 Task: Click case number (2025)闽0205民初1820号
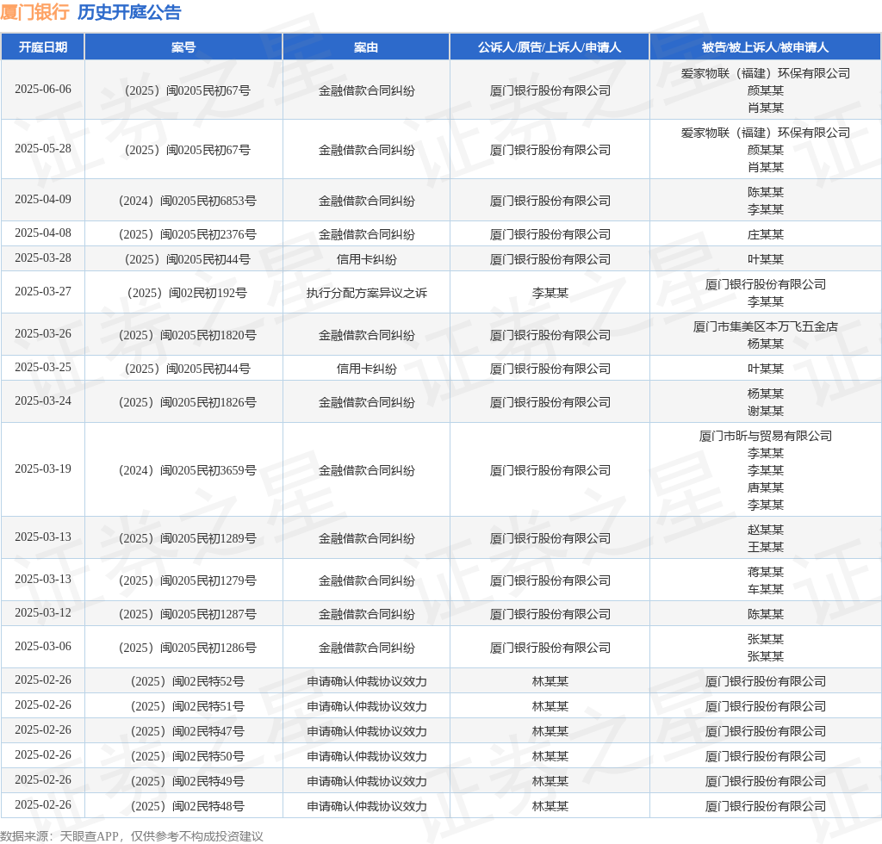pyautogui.click(x=187, y=335)
